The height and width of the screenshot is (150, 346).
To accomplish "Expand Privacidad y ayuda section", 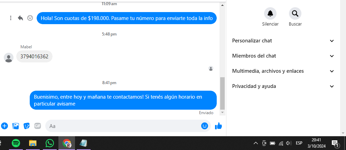I will click(x=283, y=86).
